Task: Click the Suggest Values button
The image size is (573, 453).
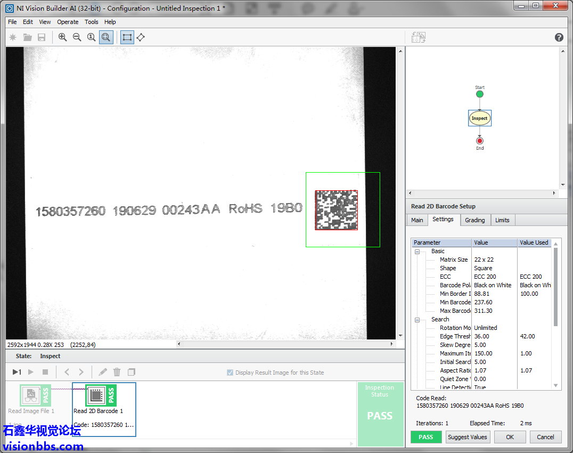Action: tap(468, 437)
